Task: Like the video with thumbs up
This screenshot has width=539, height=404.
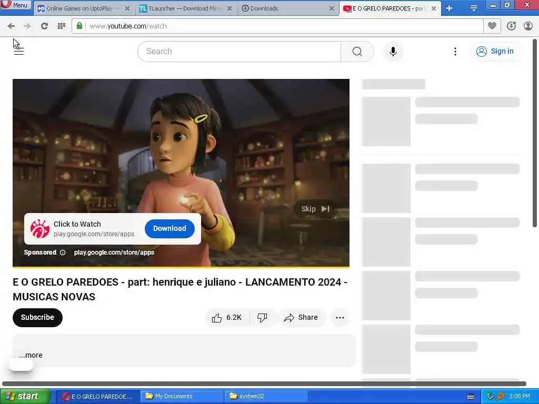Action: 227,317
